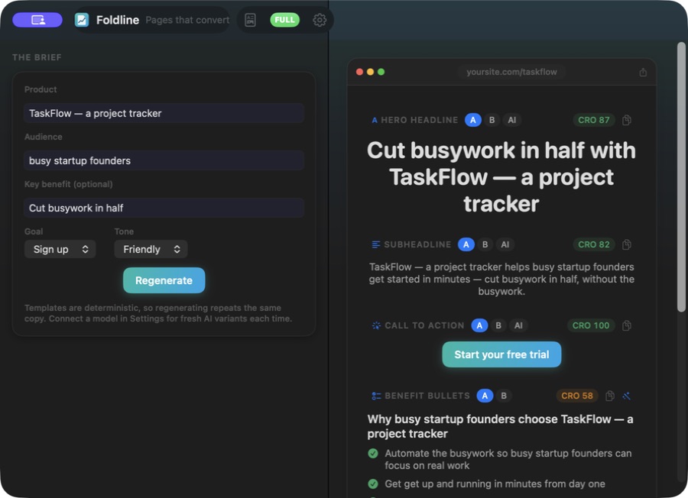
Task: Click the Foldline app logo icon
Action: click(82, 20)
